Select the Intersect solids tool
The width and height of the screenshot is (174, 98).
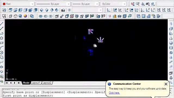pos(51,16)
